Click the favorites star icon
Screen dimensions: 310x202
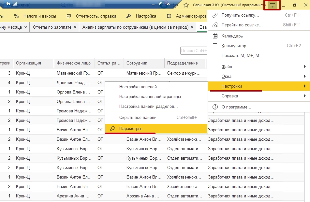tap(186, 5)
